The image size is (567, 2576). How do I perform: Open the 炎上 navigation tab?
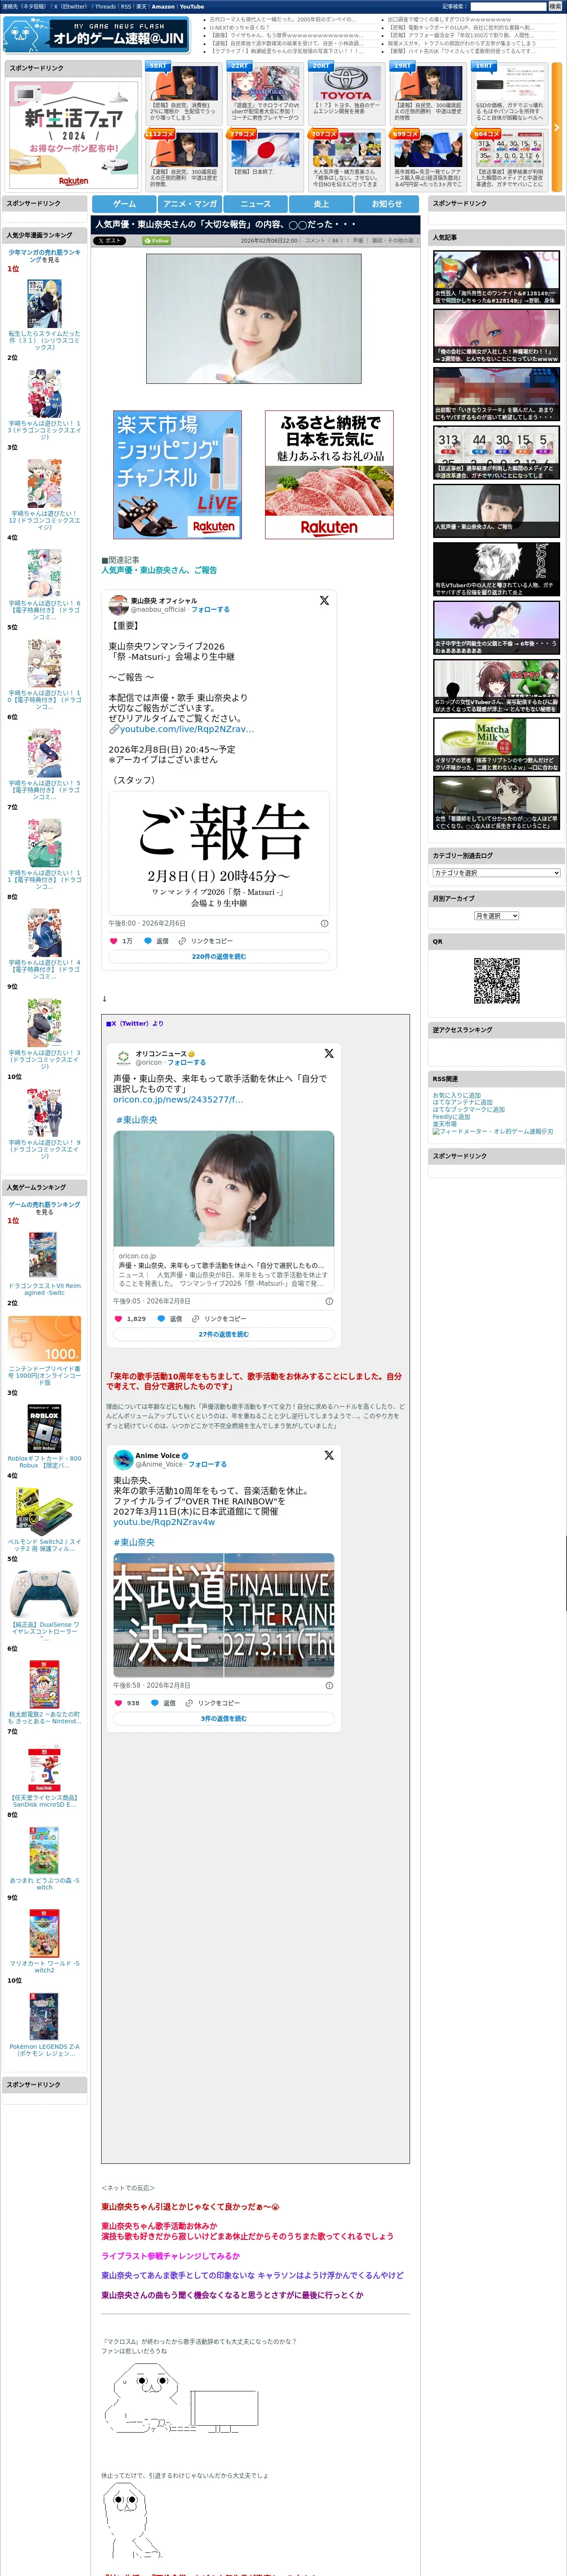pyautogui.click(x=321, y=204)
